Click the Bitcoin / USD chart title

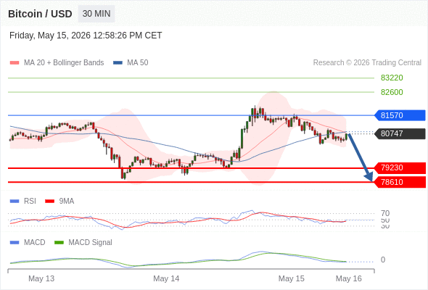(x=40, y=14)
